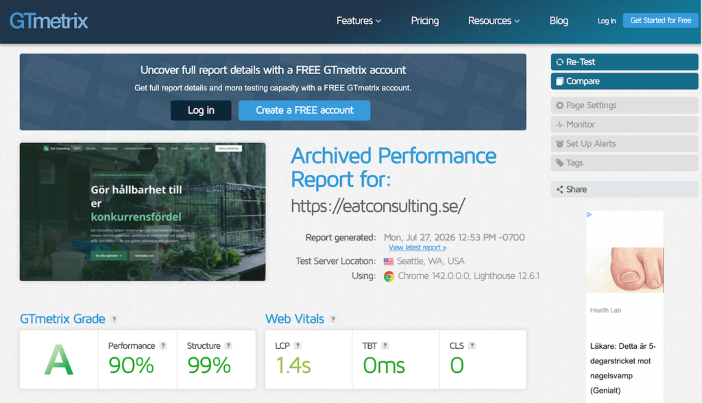Image resolution: width=702 pixels, height=403 pixels.
Task: Click the GTmetrix logo
Action: tap(49, 21)
